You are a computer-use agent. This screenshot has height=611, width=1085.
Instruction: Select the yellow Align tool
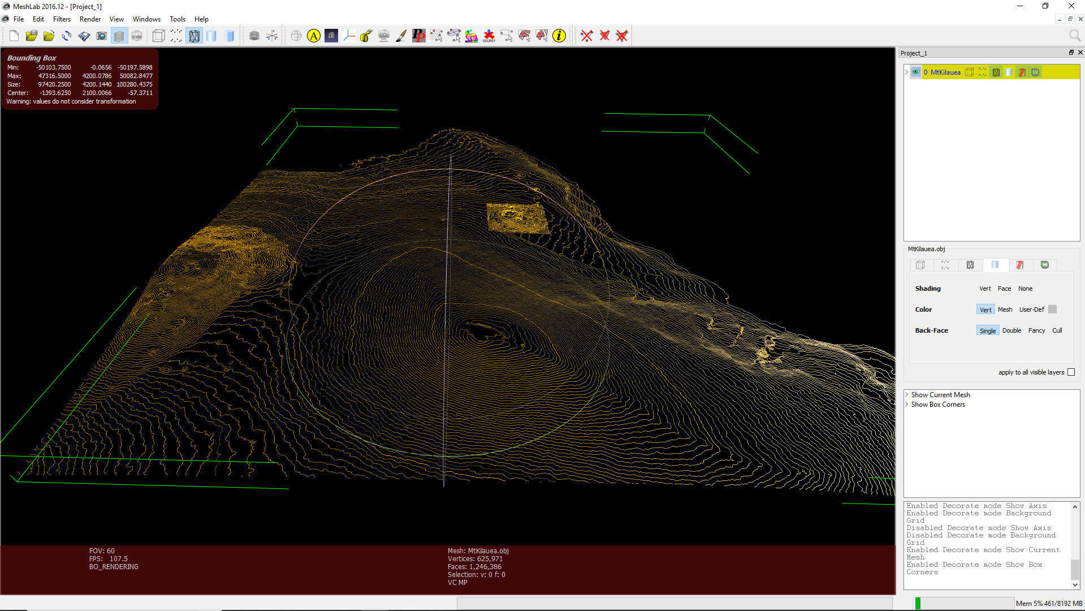(314, 36)
